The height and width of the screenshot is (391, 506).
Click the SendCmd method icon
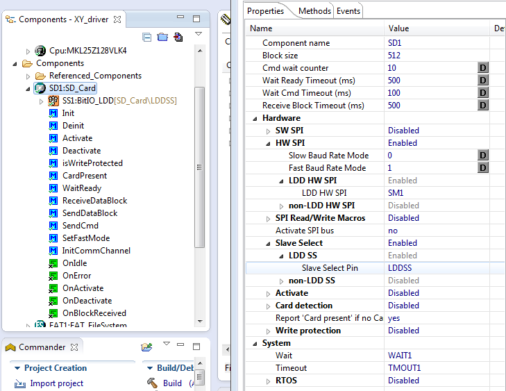tap(53, 226)
